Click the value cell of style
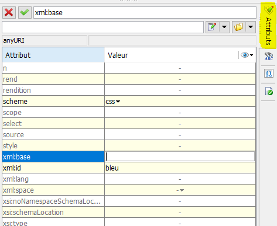The image size is (277, 226). click(x=180, y=146)
